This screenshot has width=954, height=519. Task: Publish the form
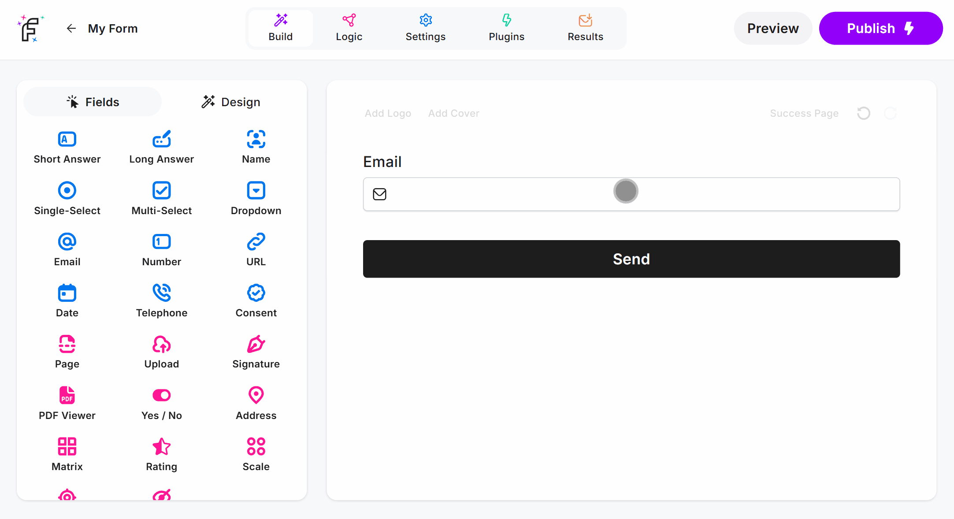(881, 28)
